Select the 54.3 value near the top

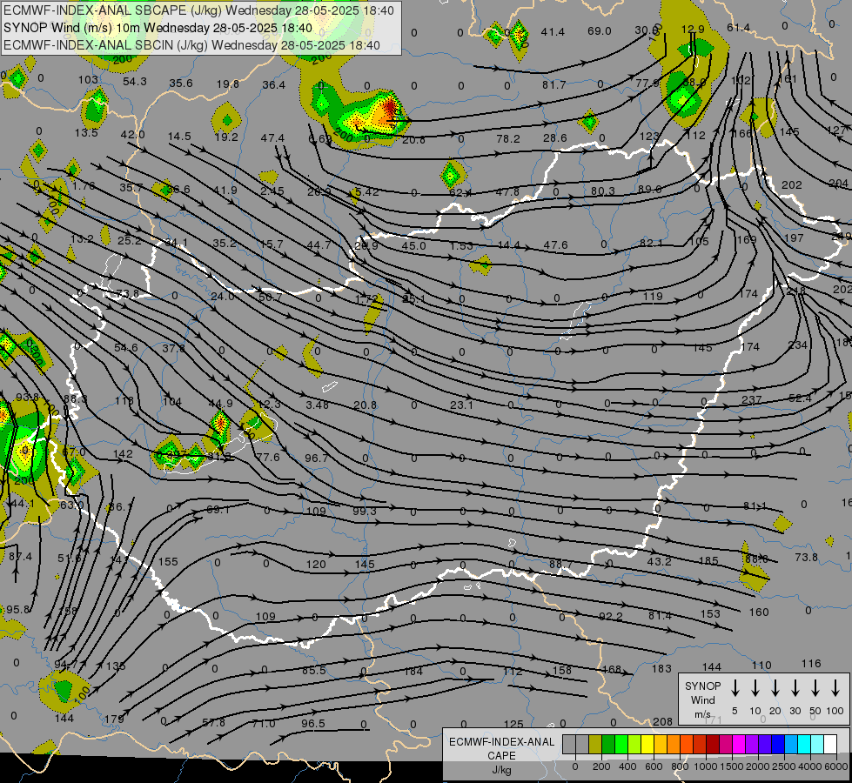(x=135, y=82)
